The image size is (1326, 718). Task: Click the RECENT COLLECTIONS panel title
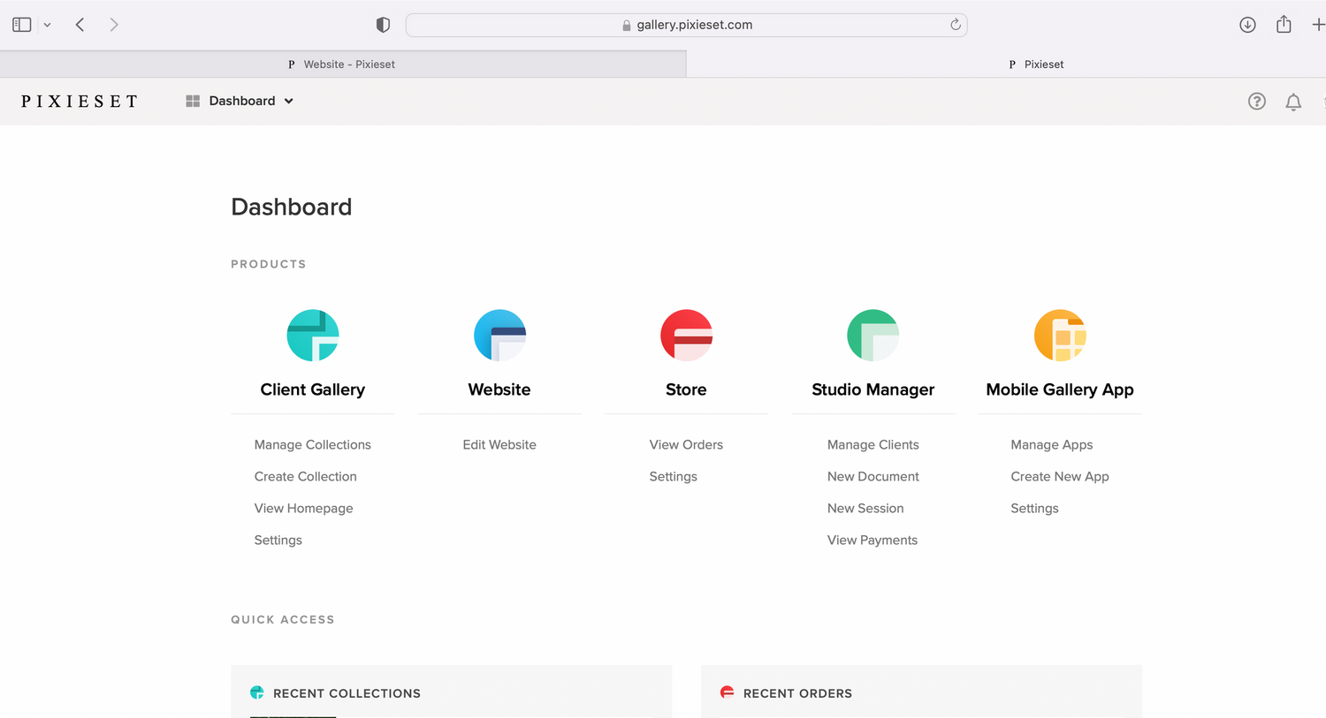(x=347, y=693)
